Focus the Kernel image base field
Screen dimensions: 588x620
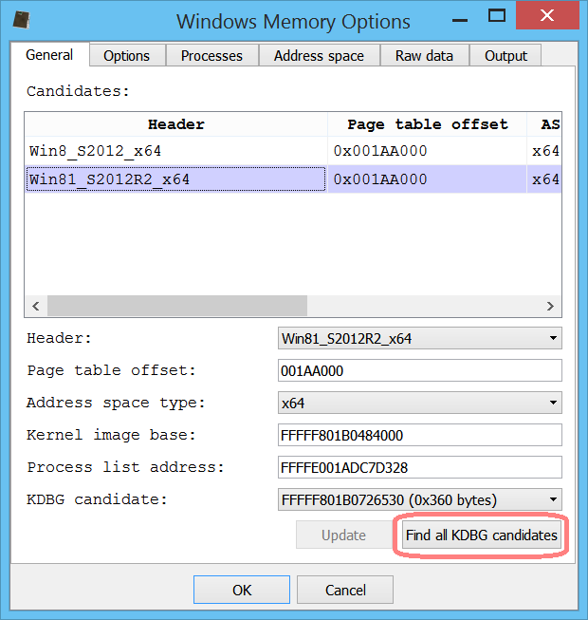click(x=420, y=435)
